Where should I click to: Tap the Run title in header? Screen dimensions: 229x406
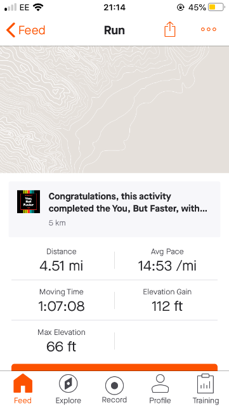click(x=114, y=30)
